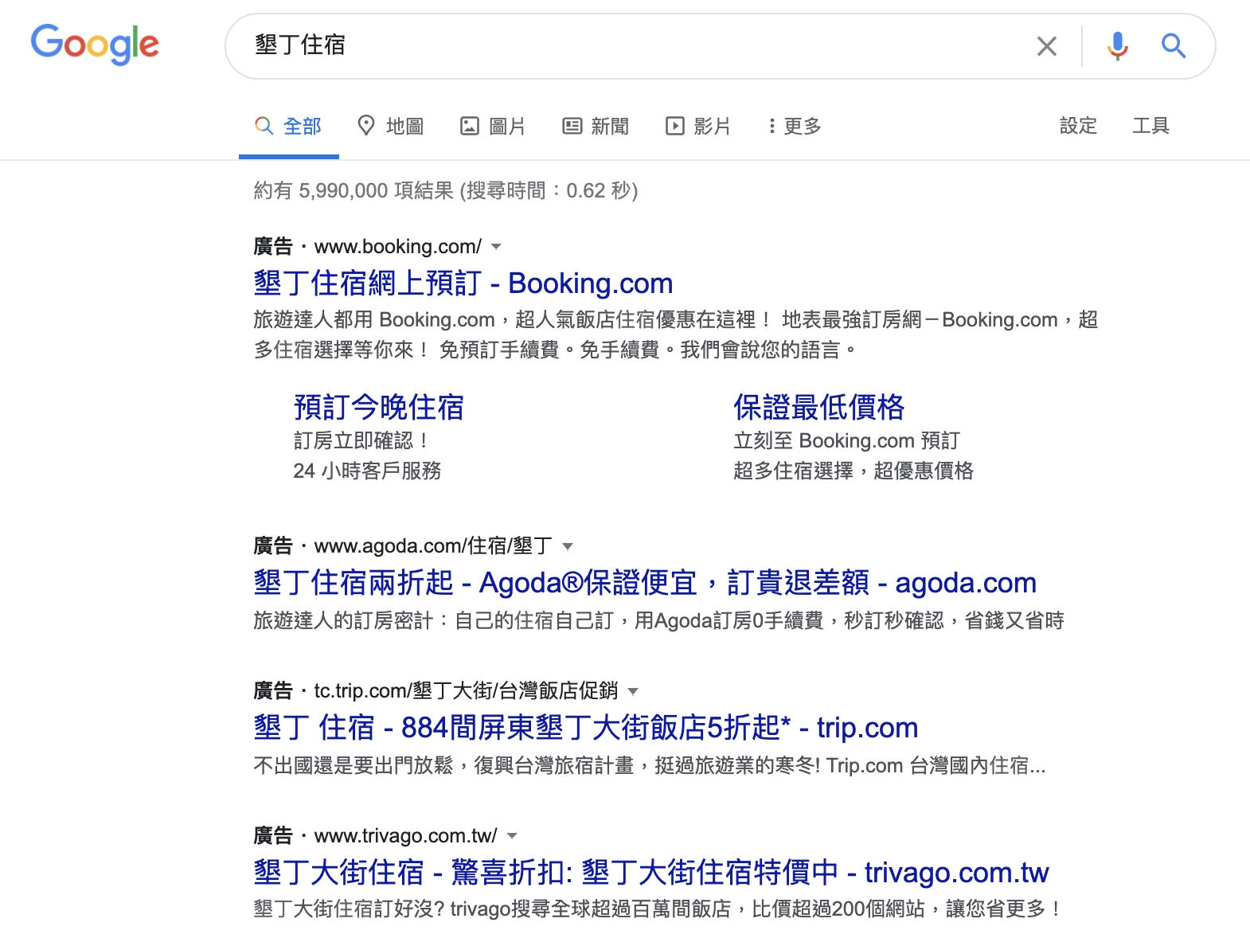Image resolution: width=1250 pixels, height=938 pixels.
Task: Open 墾丁住宿網上預訂 - Booking.com link
Action: tap(463, 283)
